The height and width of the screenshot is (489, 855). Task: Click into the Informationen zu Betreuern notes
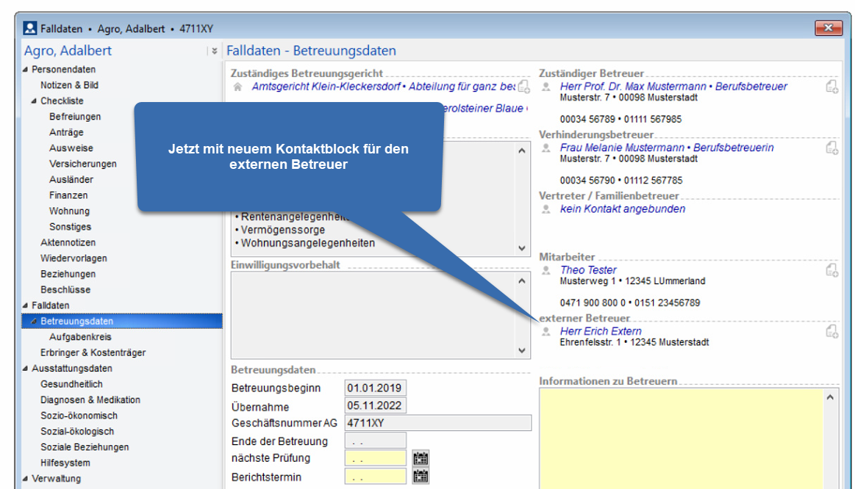point(682,438)
